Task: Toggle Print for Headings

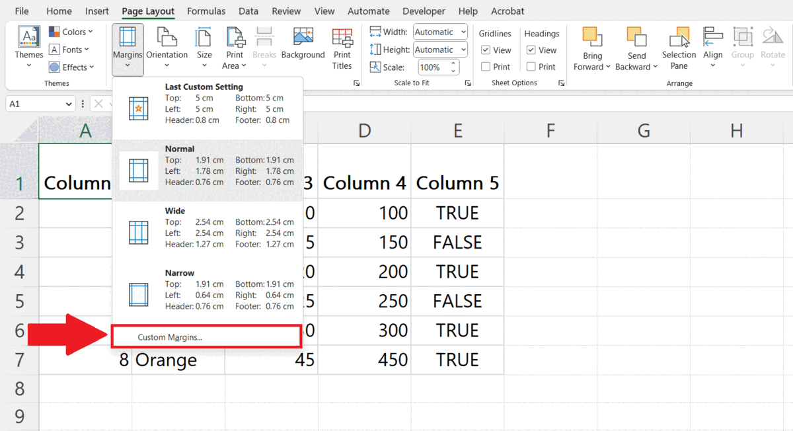Action: click(x=532, y=66)
